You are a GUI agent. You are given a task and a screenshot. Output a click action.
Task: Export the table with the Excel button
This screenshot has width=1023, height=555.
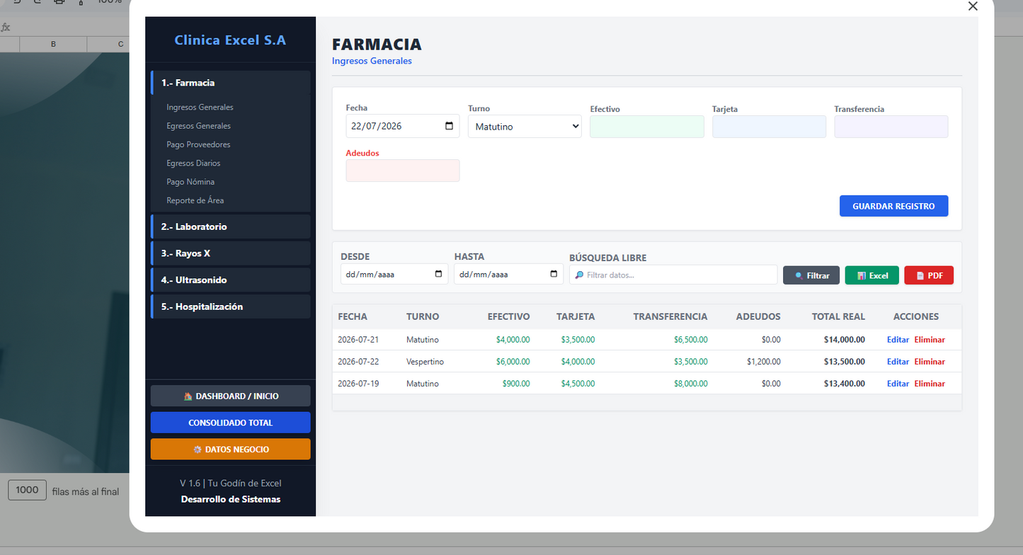(x=872, y=275)
